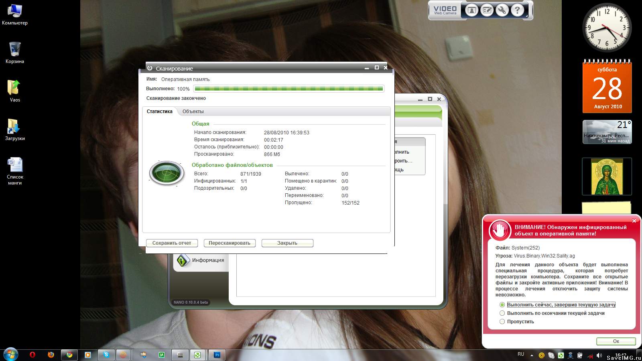This screenshot has width=642, height=361.
Task: Open the volume speaker tray icon
Action: coord(599,355)
